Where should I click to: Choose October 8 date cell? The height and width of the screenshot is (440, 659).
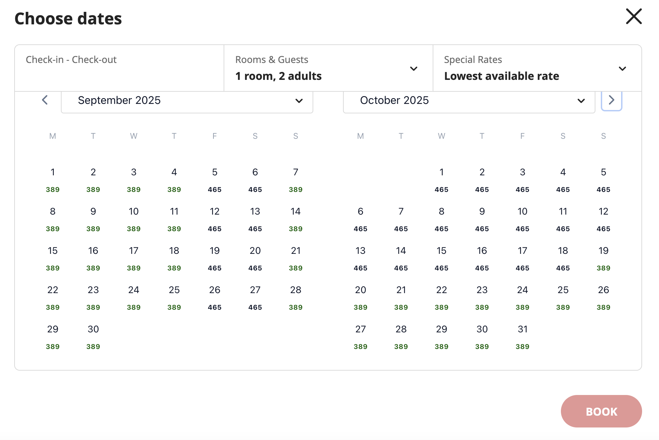pyautogui.click(x=441, y=219)
